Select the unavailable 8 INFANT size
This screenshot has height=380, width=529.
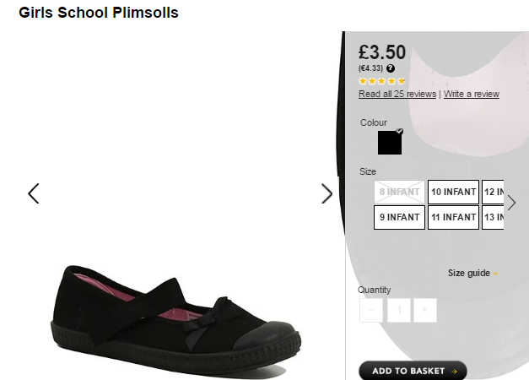399,192
